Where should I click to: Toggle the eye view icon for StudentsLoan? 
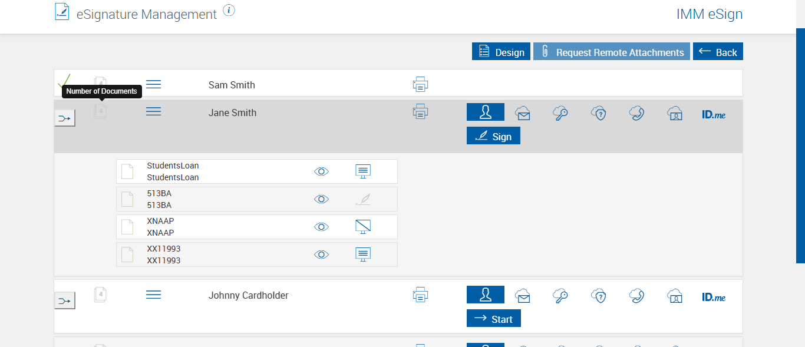tap(321, 171)
